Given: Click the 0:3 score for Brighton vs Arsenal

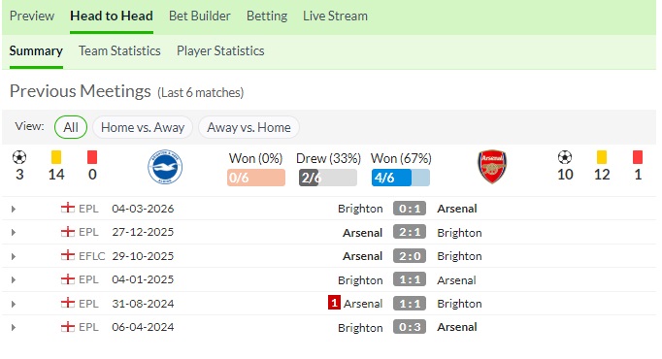Looking at the screenshot, I should coord(410,327).
